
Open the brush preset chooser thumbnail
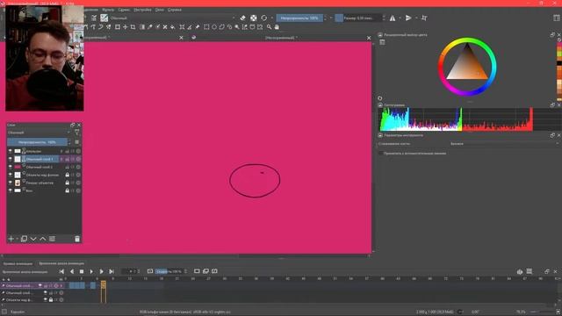pos(104,18)
